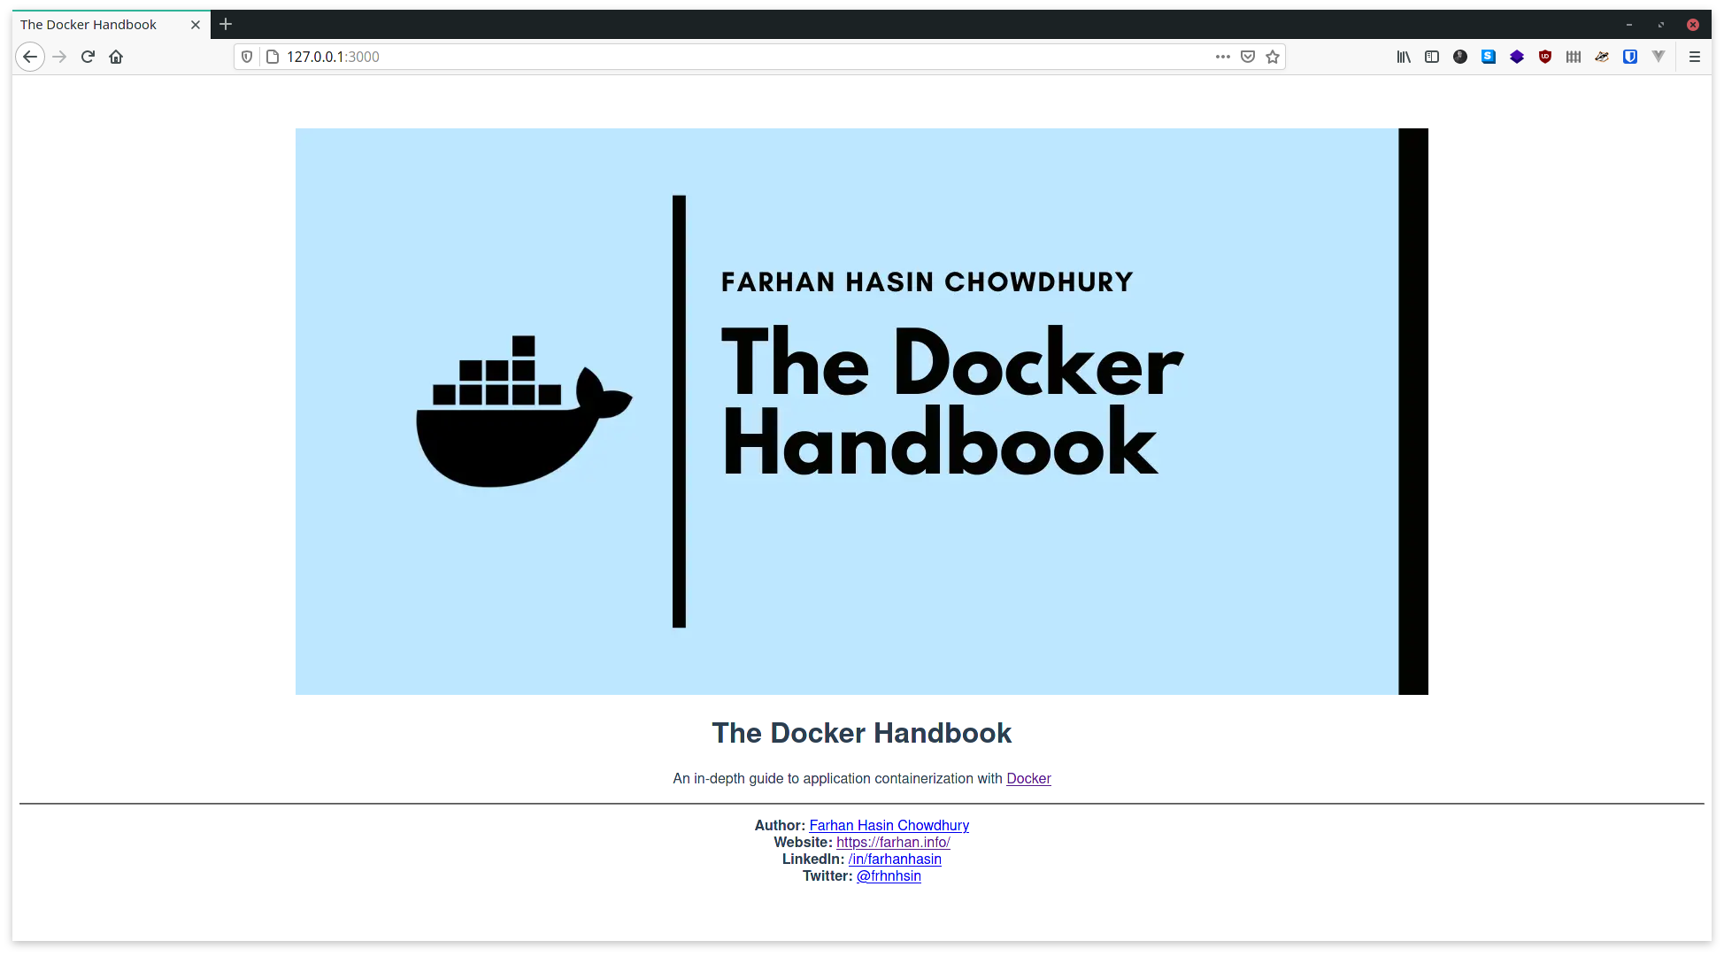Image resolution: width=1724 pixels, height=956 pixels.
Task: Open a new browser tab
Action: coord(226,25)
